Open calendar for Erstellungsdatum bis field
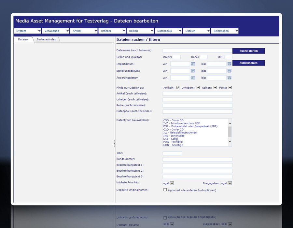 [229, 71]
